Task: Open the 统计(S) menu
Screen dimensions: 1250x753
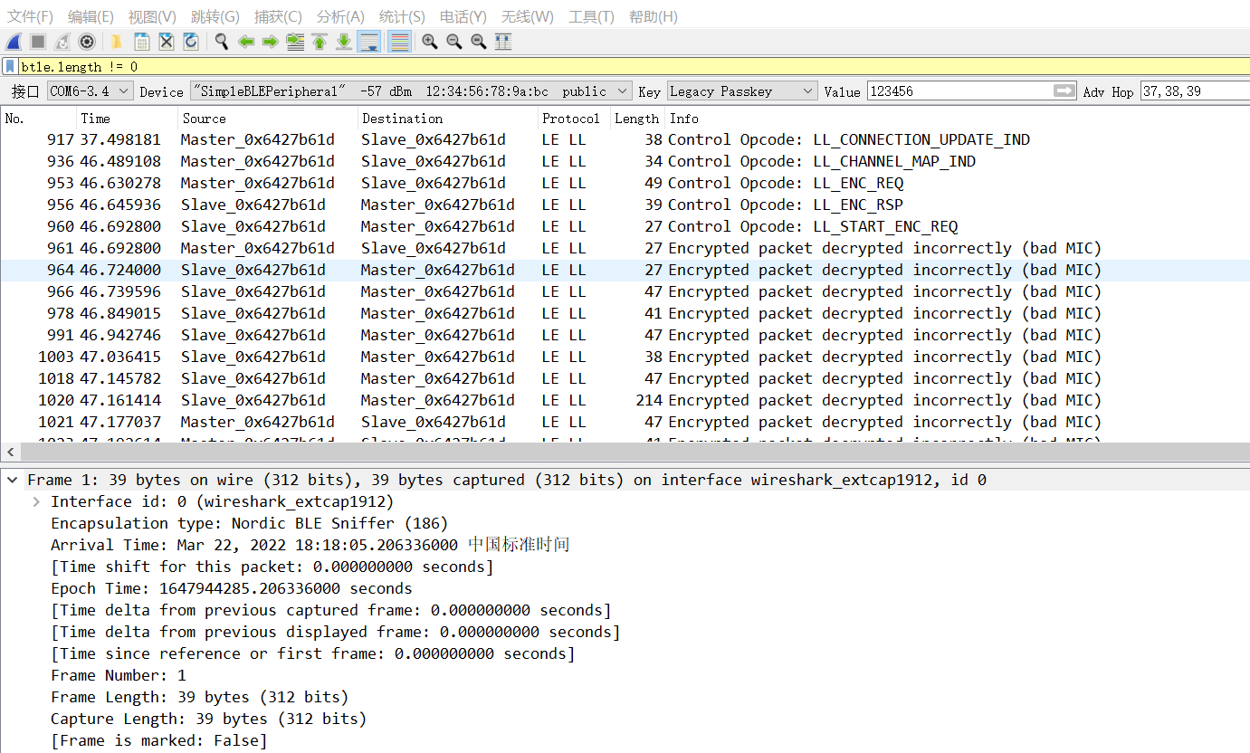Action: pyautogui.click(x=402, y=16)
